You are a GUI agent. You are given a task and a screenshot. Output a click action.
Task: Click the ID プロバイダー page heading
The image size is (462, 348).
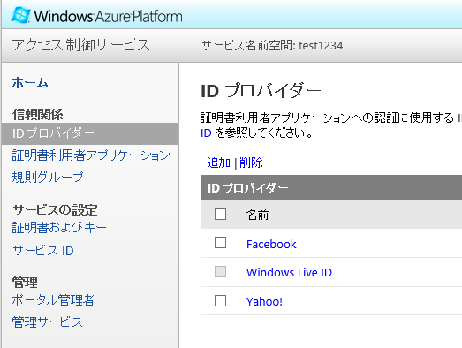tap(261, 91)
